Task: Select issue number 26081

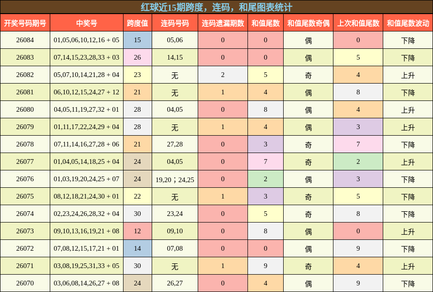Action: coord(25,92)
